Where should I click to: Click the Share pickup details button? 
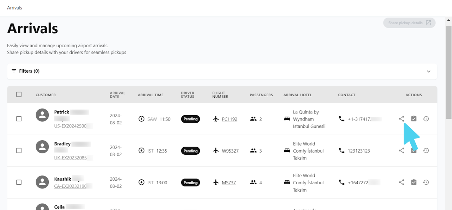click(409, 23)
